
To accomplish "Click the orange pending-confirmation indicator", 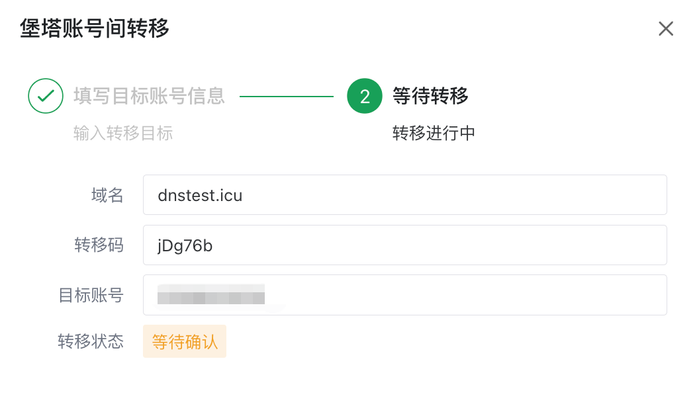I will click(x=185, y=341).
